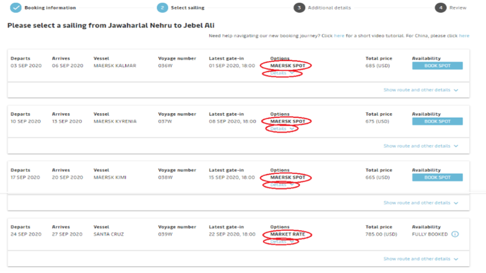Viewport: 486px width, 273px height.
Task: Click MAERSK SPOT option for 17 SEP departure
Action: tap(288, 178)
